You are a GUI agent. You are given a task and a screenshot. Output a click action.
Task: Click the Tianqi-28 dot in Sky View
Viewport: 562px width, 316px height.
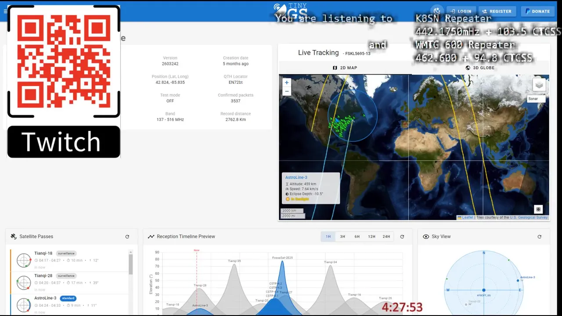tap(467, 304)
